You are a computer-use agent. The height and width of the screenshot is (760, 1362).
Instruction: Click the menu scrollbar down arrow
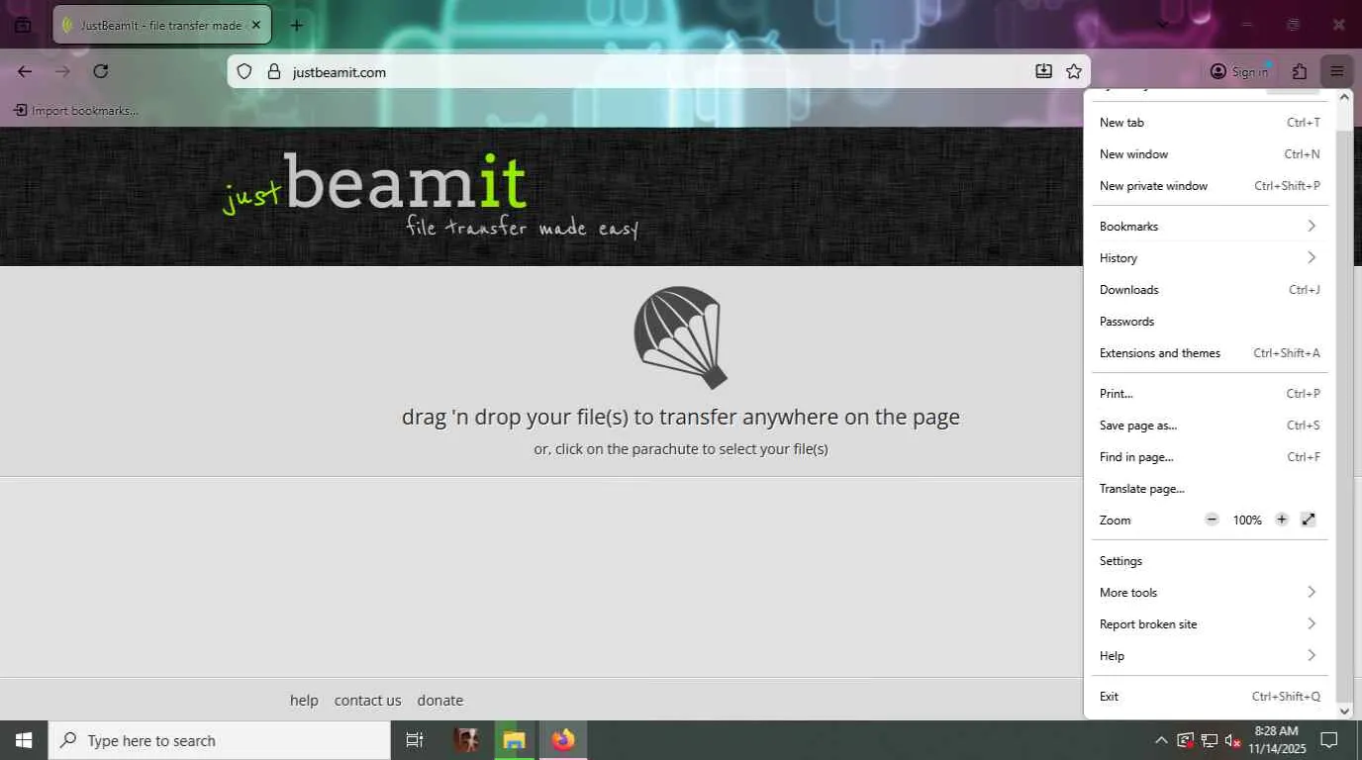(1344, 711)
